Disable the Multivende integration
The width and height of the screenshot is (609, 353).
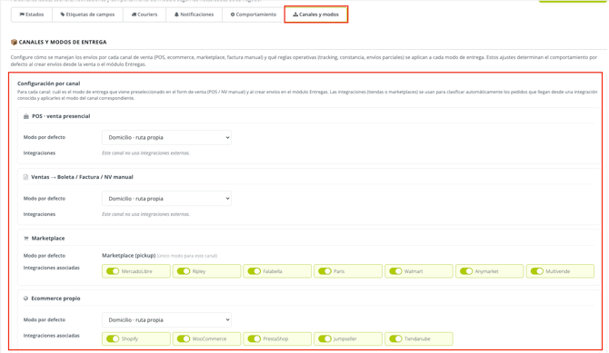click(537, 271)
